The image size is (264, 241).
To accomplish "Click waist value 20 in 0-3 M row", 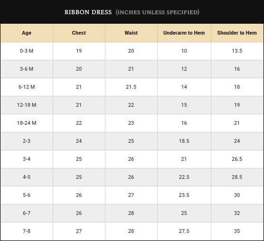I will 131,51.
